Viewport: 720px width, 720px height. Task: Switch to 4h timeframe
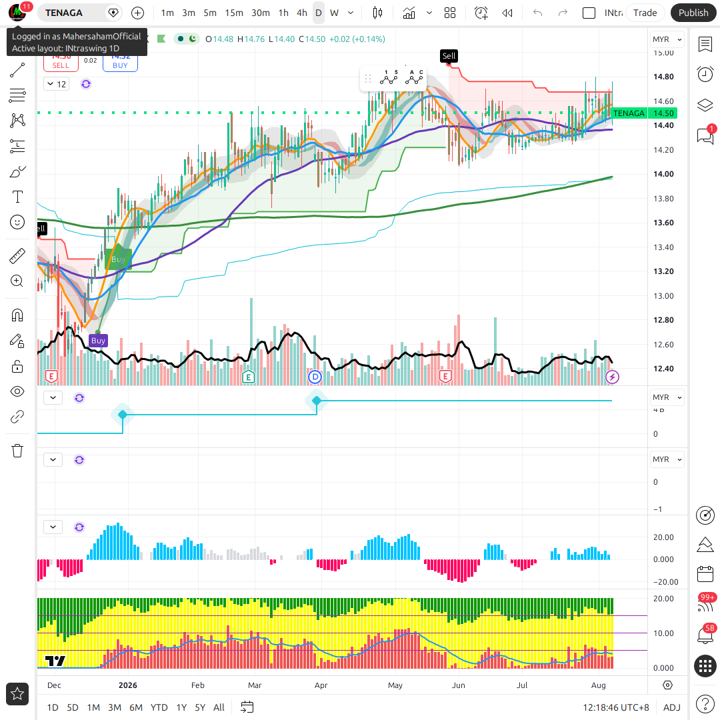(x=302, y=13)
